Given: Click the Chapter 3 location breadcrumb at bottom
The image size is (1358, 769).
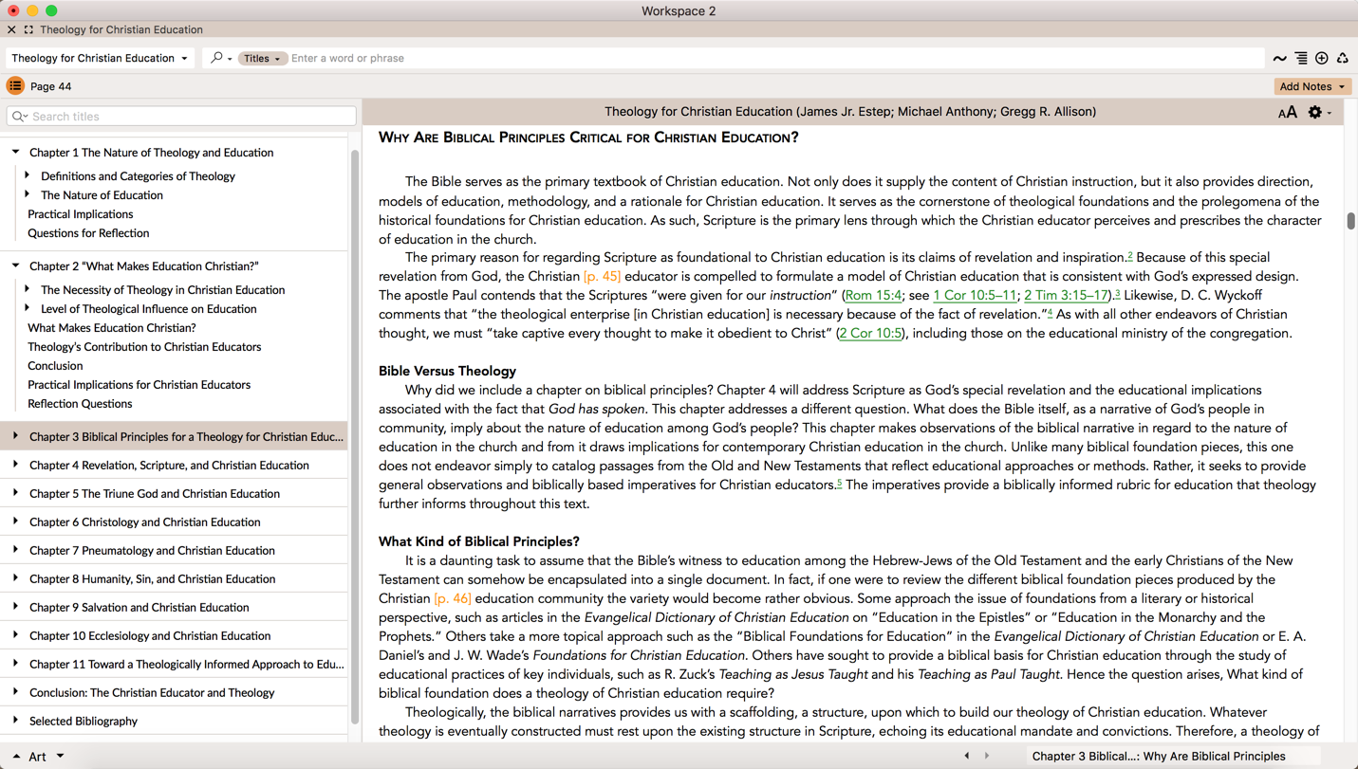Looking at the screenshot, I should point(1159,756).
